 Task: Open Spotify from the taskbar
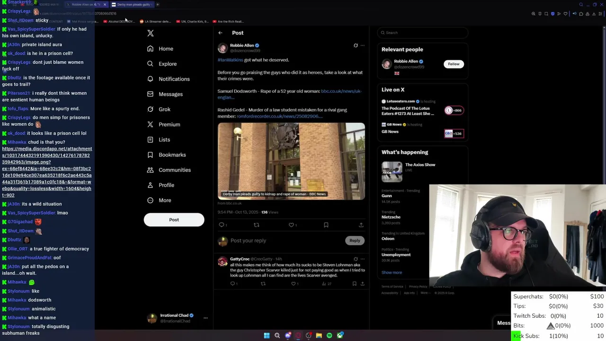(x=330, y=336)
